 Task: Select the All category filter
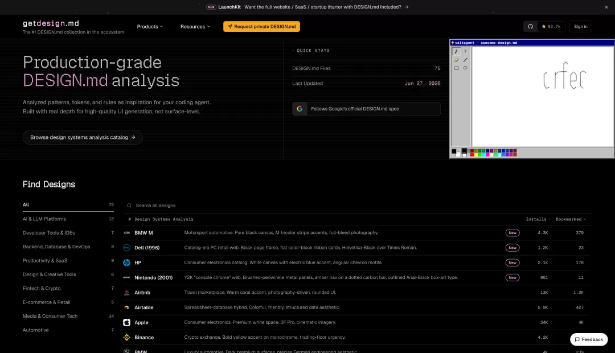(x=68, y=205)
